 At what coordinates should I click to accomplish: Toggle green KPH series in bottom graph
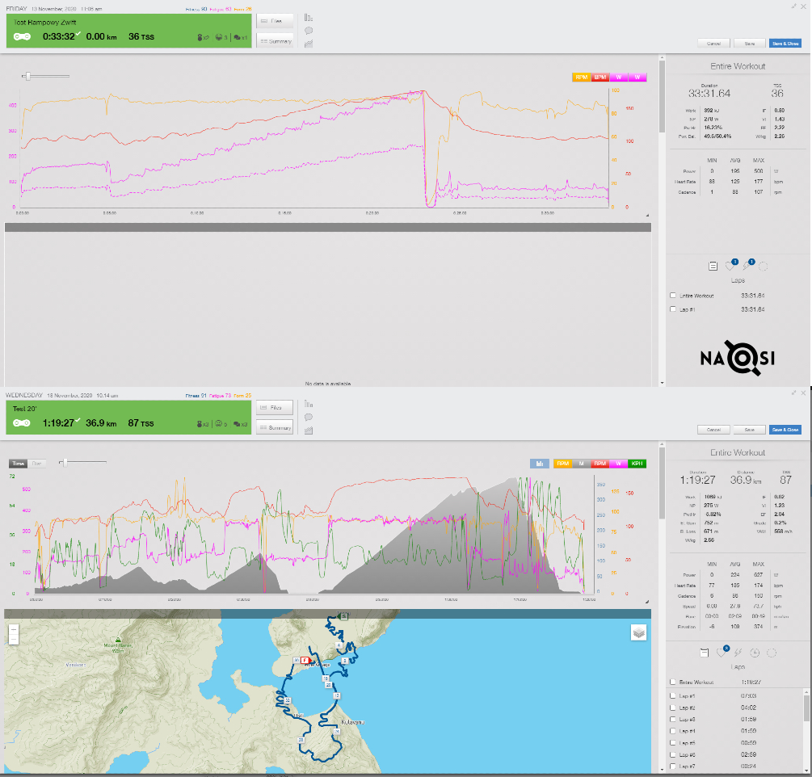[x=637, y=464]
